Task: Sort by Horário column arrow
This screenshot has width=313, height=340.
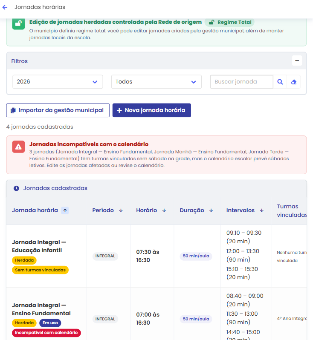Action: [164, 210]
